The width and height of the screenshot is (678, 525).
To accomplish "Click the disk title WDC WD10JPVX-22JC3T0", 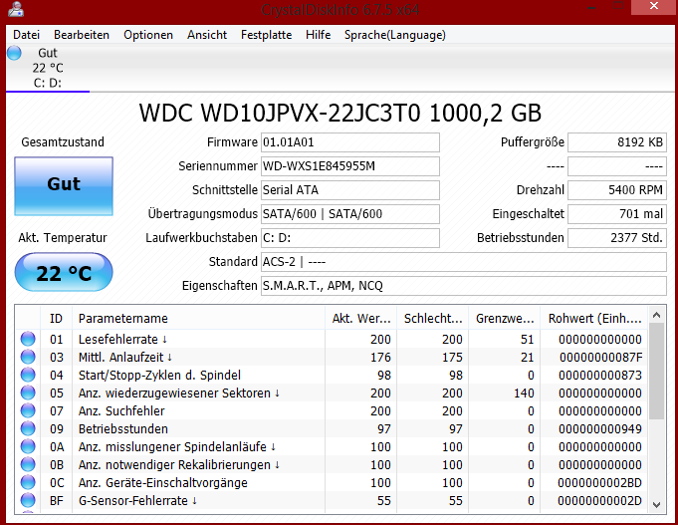I will point(340,114).
